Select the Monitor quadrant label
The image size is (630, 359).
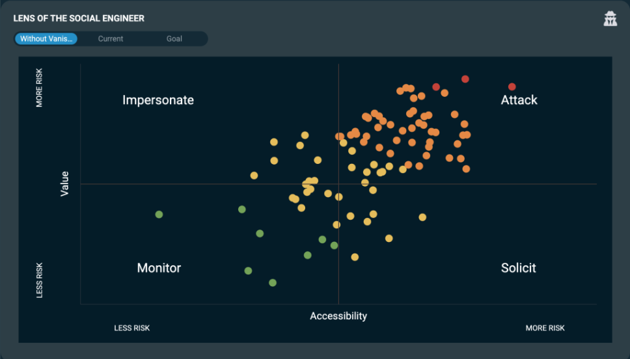click(x=159, y=268)
